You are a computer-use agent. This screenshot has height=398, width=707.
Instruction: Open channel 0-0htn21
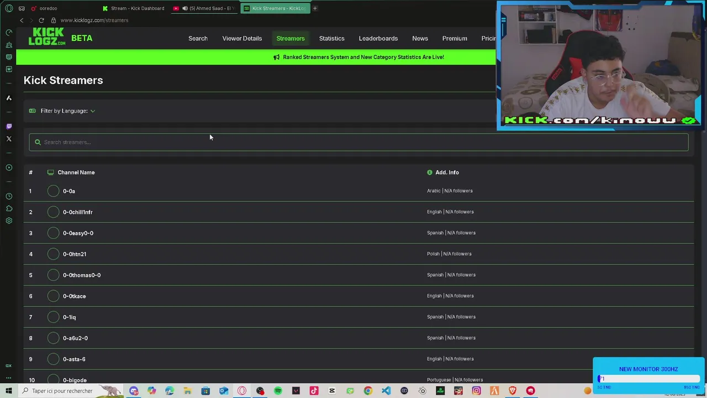[x=74, y=254]
